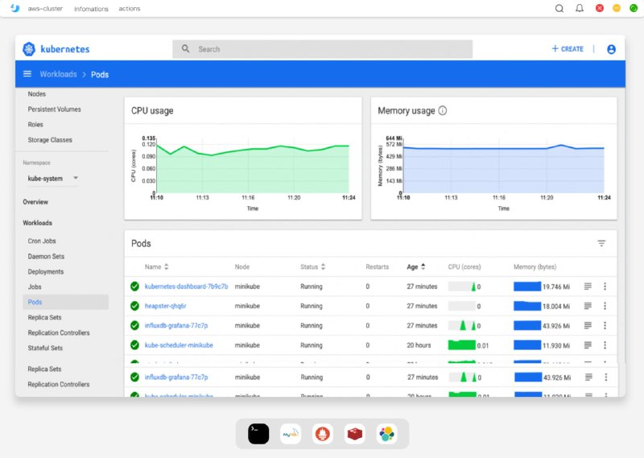Open more actions for heapster-qhq6r pod
644x458 pixels.
pyautogui.click(x=605, y=306)
